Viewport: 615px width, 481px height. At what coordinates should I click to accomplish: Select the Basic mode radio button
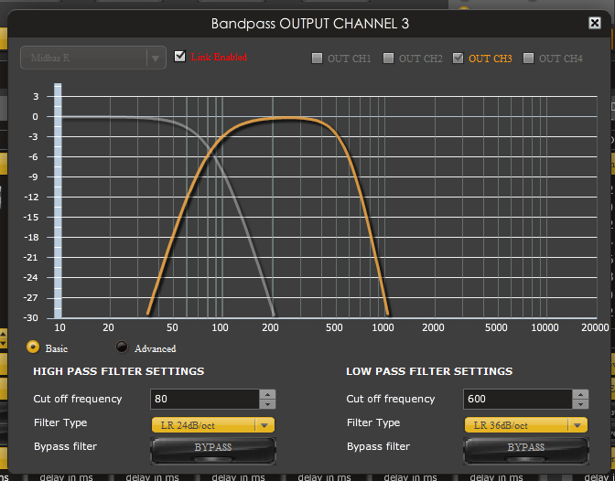pyautogui.click(x=33, y=347)
